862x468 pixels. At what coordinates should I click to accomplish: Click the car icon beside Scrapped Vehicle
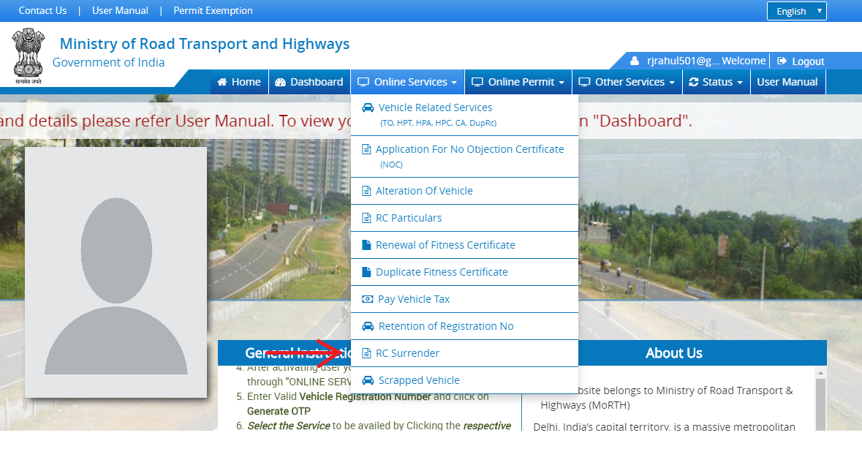point(368,380)
